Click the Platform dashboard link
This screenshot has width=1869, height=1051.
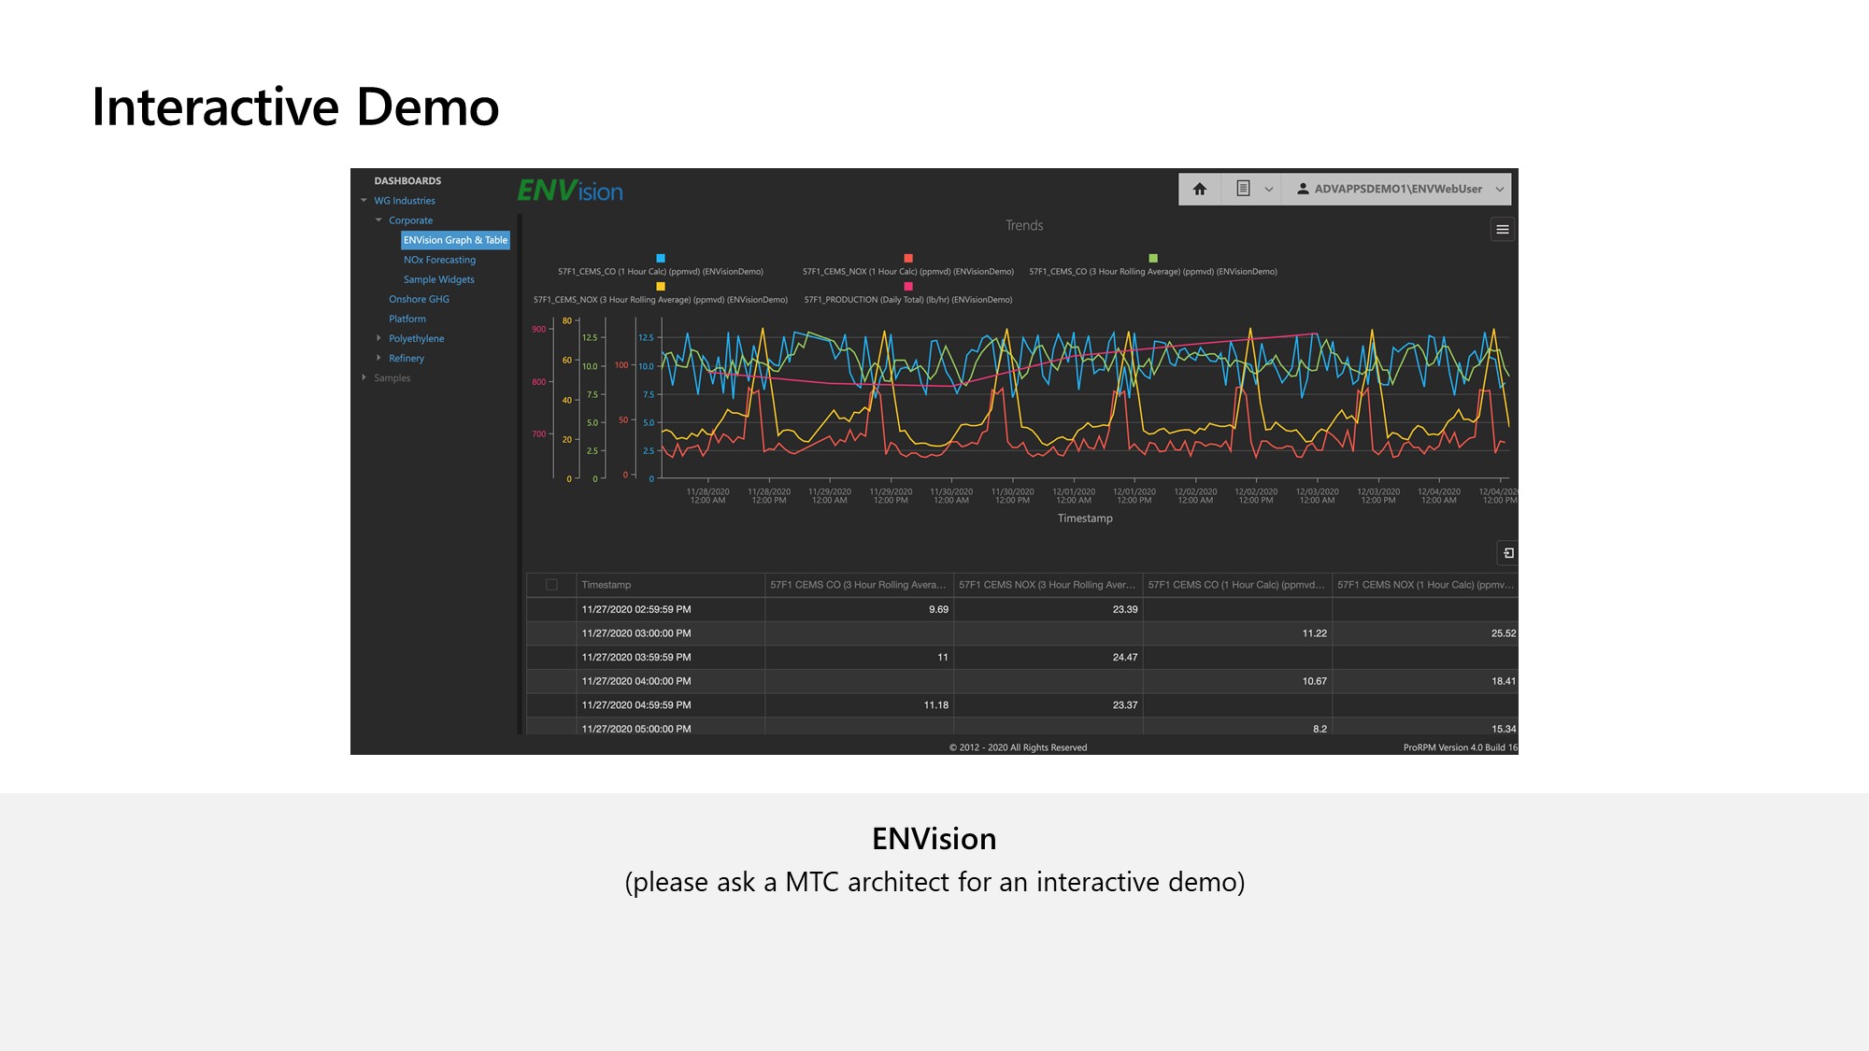click(407, 319)
